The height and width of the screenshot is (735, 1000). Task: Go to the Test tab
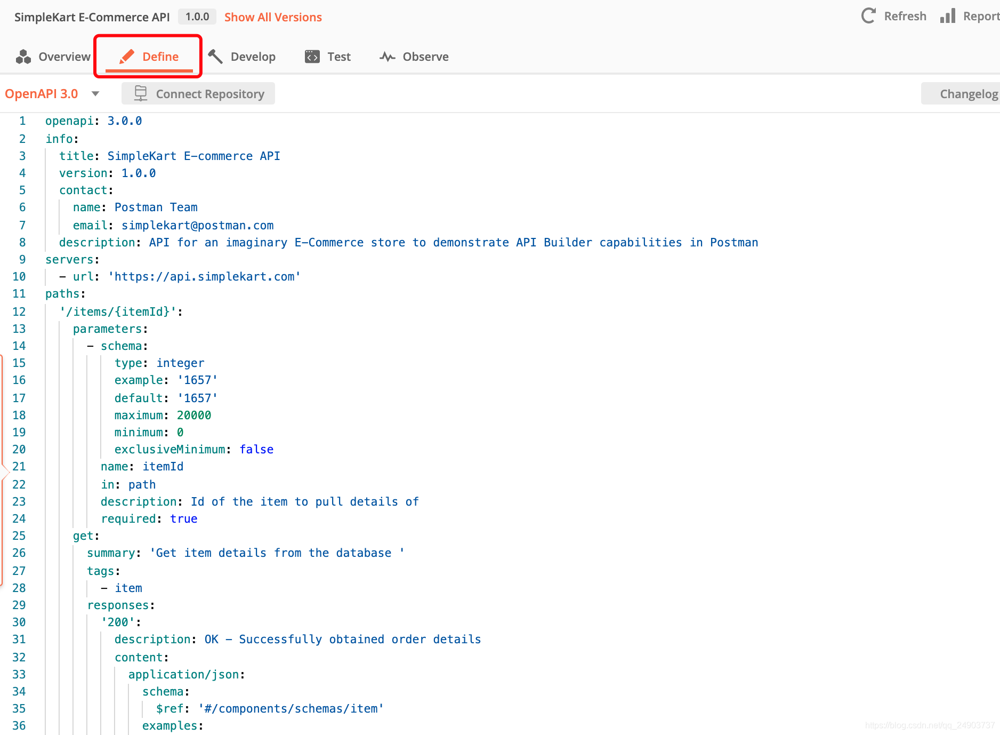(x=327, y=57)
